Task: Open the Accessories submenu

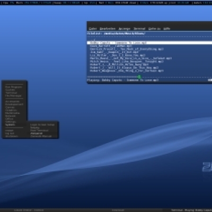Action: coord(12,101)
